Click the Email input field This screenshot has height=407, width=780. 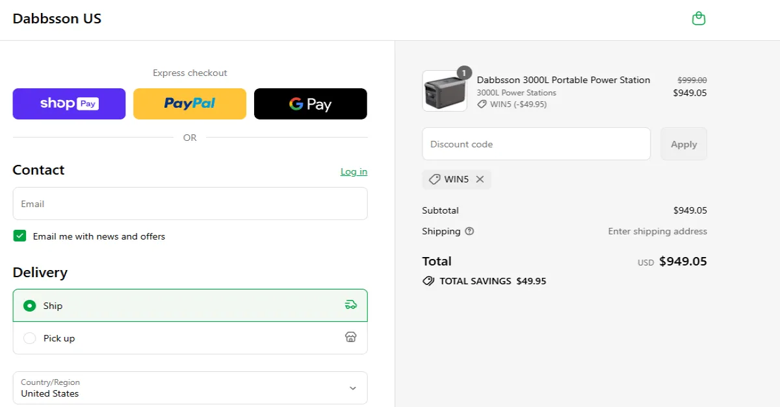(190, 203)
